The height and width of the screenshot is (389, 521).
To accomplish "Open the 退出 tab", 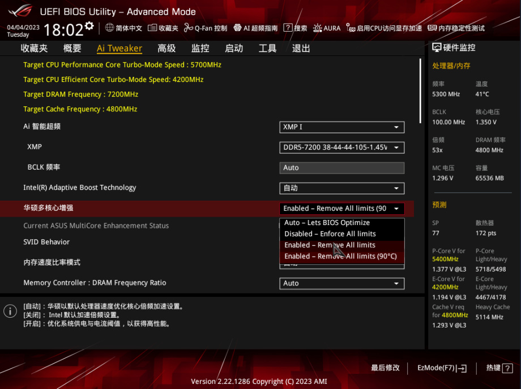I will [x=301, y=49].
